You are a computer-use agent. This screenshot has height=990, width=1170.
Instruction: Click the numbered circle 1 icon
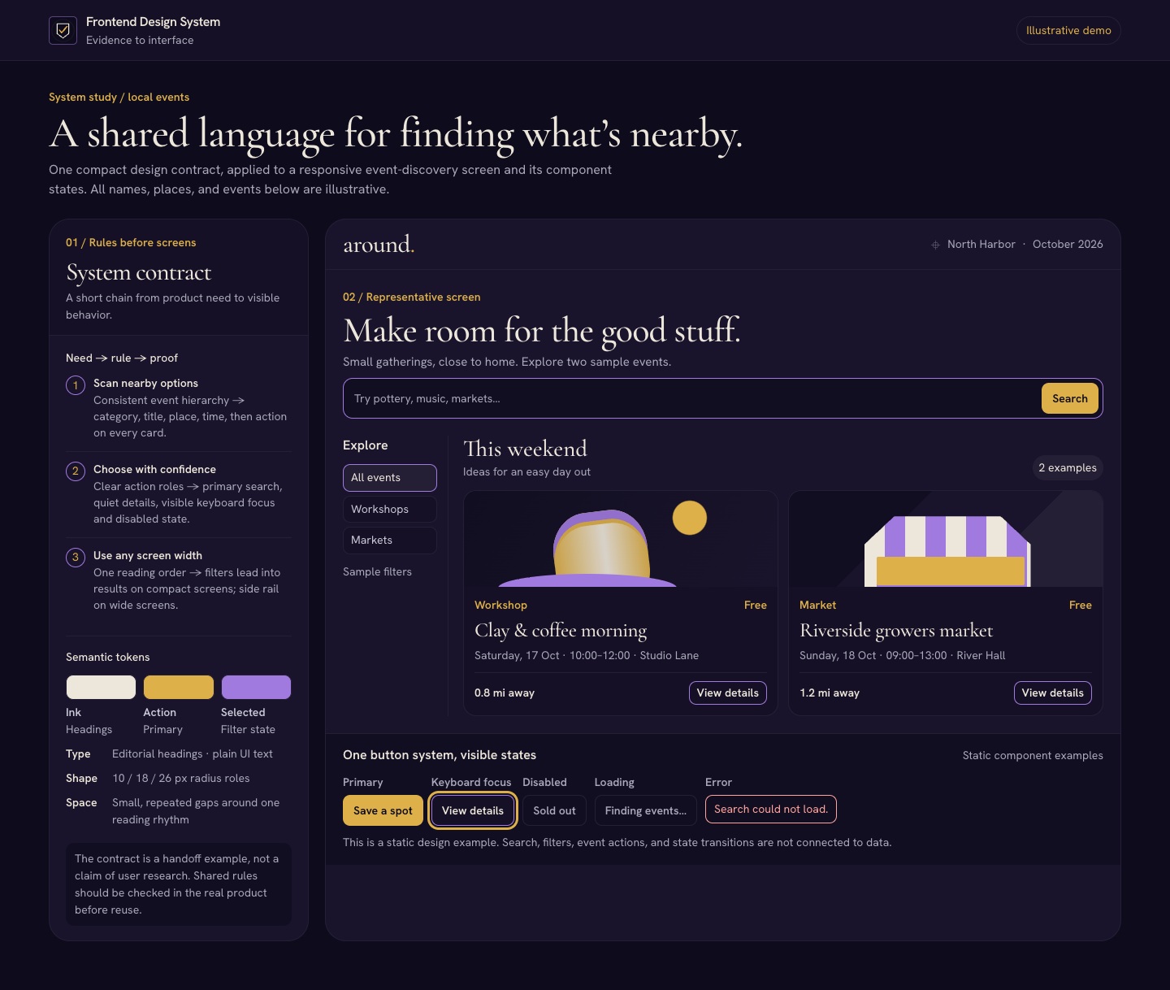point(76,385)
